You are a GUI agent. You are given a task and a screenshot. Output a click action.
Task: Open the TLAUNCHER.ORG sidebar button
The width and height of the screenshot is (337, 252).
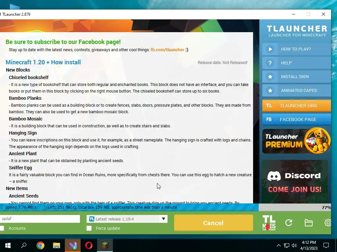tap(297, 105)
